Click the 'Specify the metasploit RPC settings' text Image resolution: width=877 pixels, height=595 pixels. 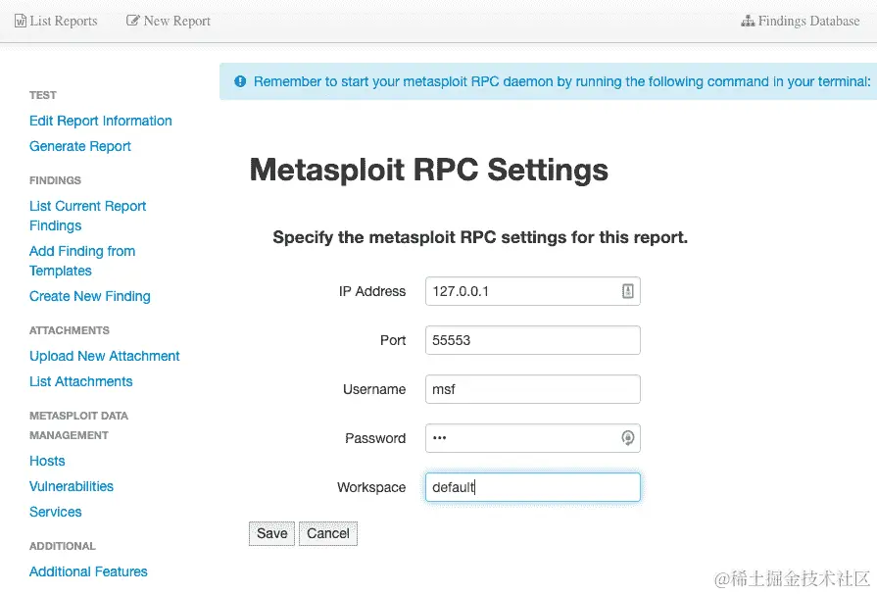click(480, 237)
